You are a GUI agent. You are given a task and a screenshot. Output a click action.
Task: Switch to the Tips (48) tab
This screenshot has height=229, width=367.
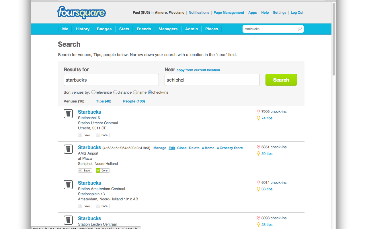104,101
